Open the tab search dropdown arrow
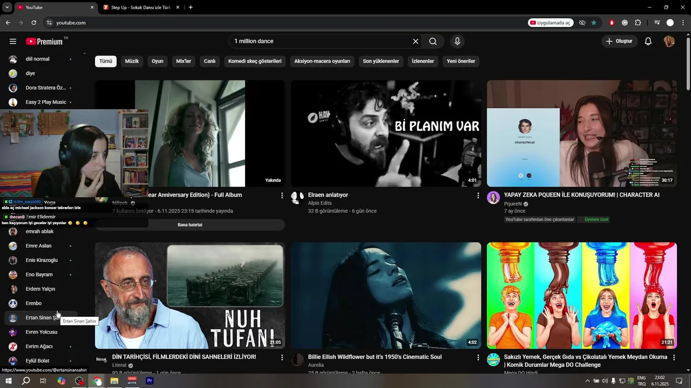691x388 pixels. 7,8
